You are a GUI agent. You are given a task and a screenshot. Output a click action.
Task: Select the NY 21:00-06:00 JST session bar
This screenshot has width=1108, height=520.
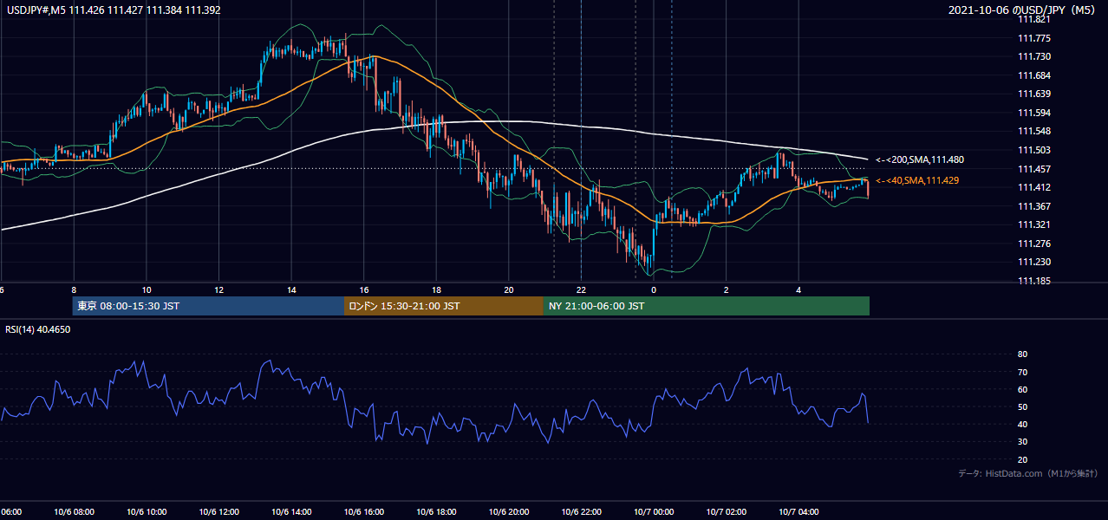pyautogui.click(x=707, y=306)
